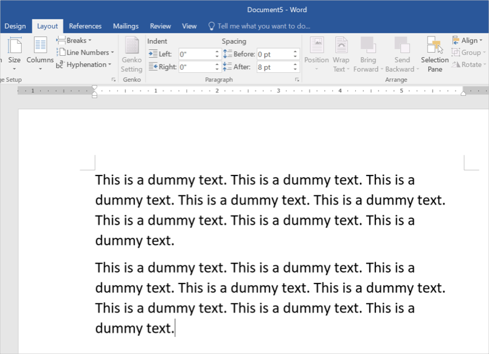Switch to the References tab
This screenshot has height=354, width=489.
(85, 26)
